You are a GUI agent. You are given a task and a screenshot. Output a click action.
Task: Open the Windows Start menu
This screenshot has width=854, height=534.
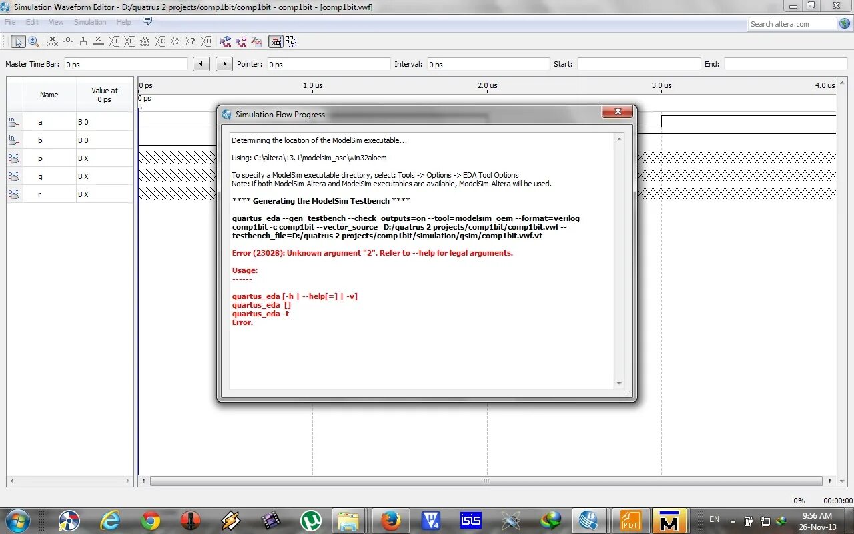pyautogui.click(x=17, y=521)
